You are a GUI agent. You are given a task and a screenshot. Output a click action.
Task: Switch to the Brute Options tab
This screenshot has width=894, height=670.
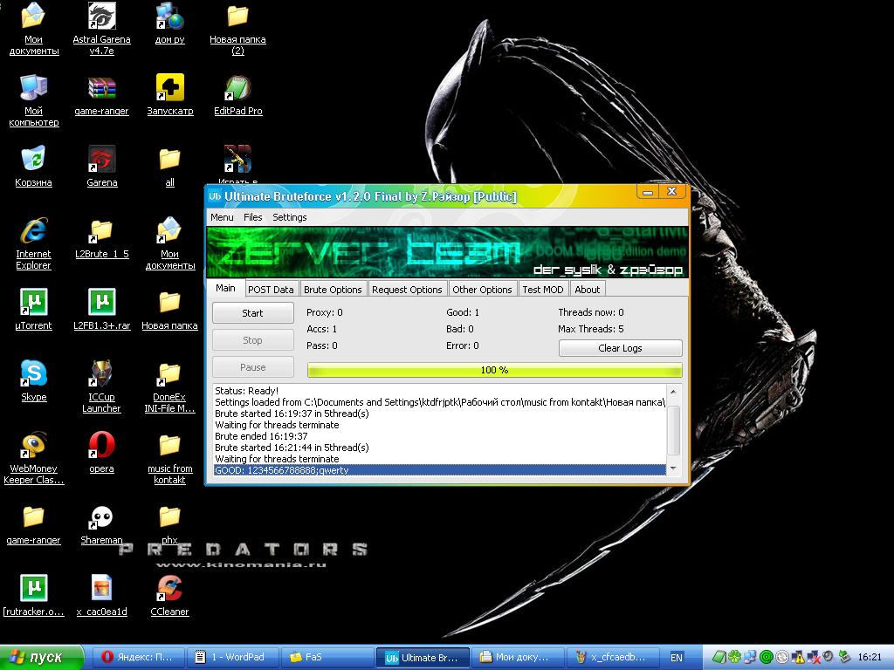click(x=333, y=290)
